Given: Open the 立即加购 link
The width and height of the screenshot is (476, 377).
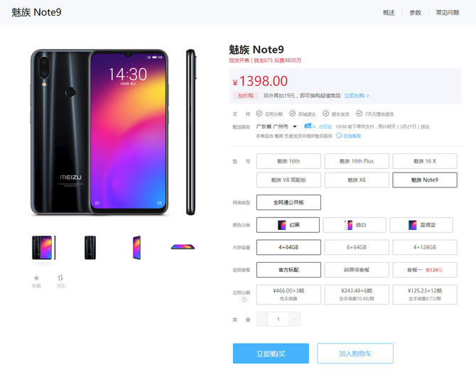Looking at the screenshot, I should pos(357,96).
